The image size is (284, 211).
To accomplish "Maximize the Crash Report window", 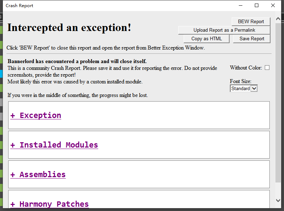I will tap(257, 6).
